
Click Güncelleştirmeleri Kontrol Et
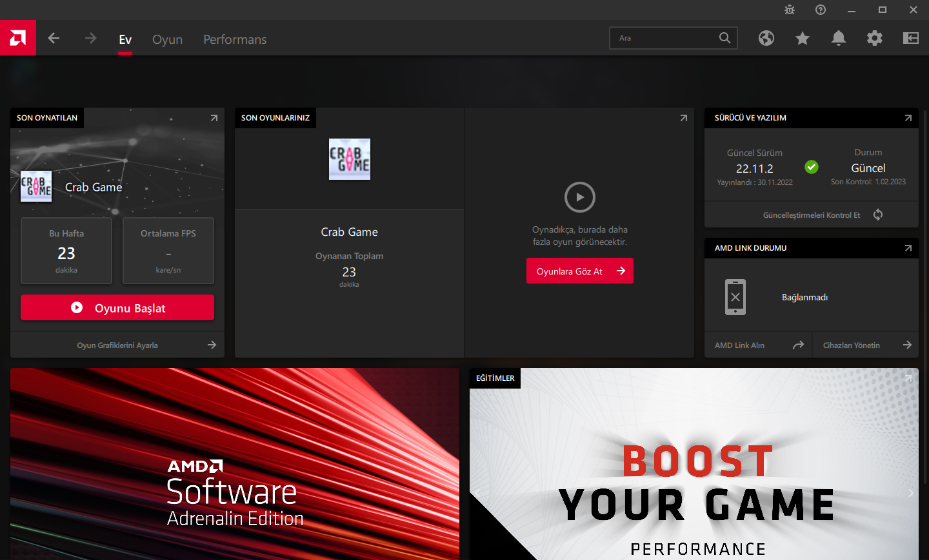tap(812, 215)
